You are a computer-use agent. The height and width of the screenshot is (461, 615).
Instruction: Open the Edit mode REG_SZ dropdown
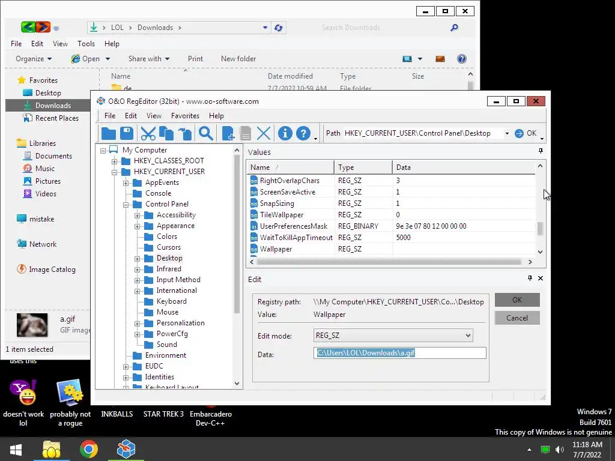468,336
